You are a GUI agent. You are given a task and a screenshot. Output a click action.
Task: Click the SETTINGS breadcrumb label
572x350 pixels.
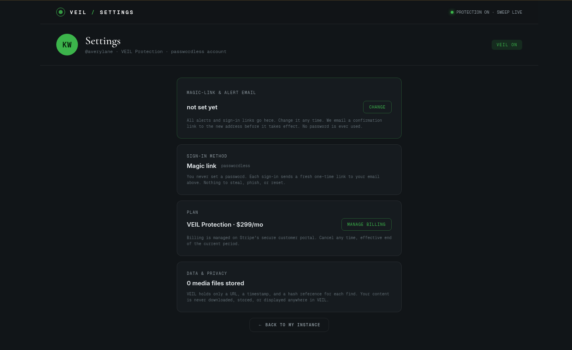pyautogui.click(x=117, y=12)
